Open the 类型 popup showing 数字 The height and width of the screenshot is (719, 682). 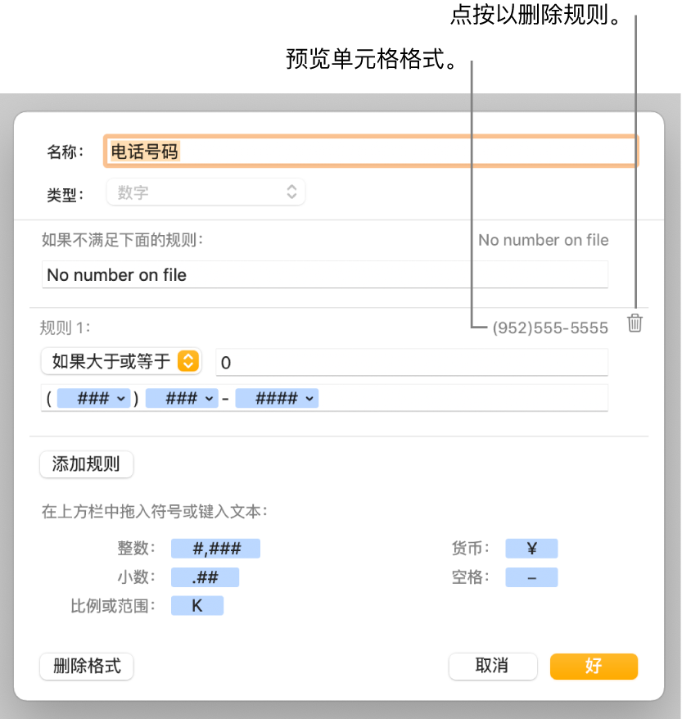(206, 192)
